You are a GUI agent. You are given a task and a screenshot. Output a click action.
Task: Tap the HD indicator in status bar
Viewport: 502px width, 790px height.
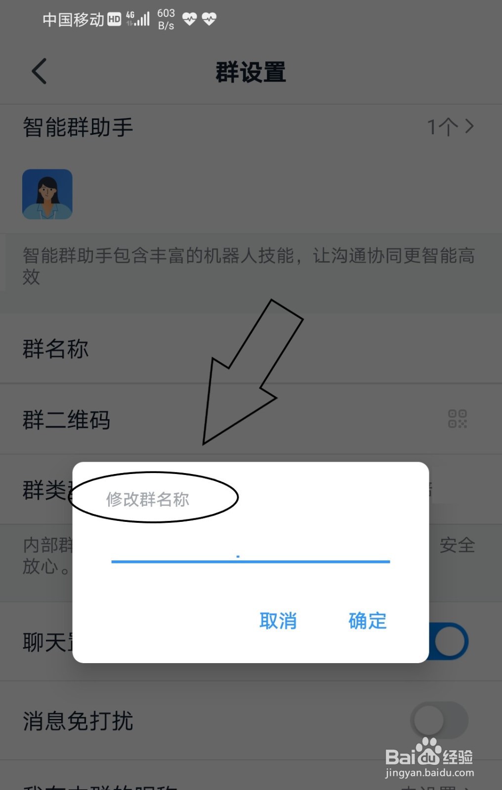pyautogui.click(x=114, y=19)
